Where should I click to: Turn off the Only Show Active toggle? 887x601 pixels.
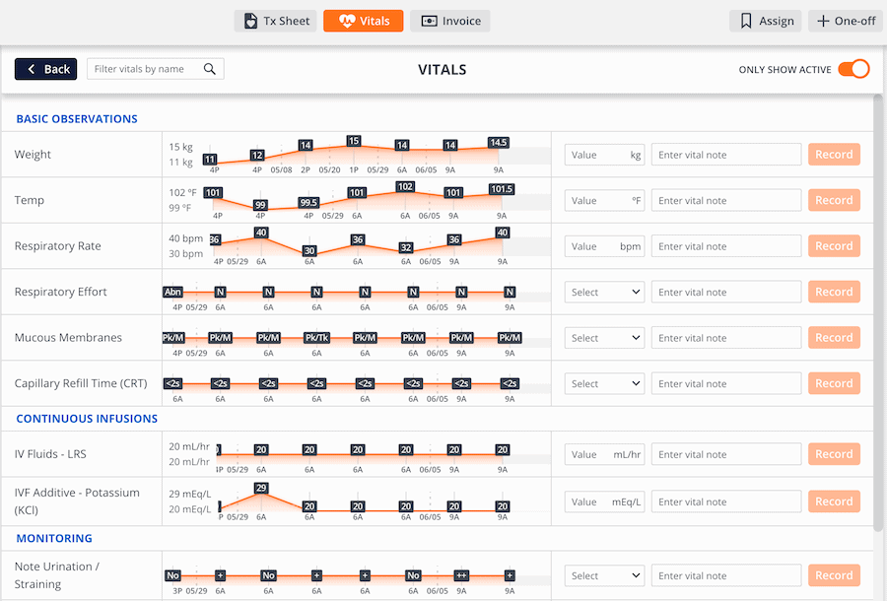tap(853, 69)
